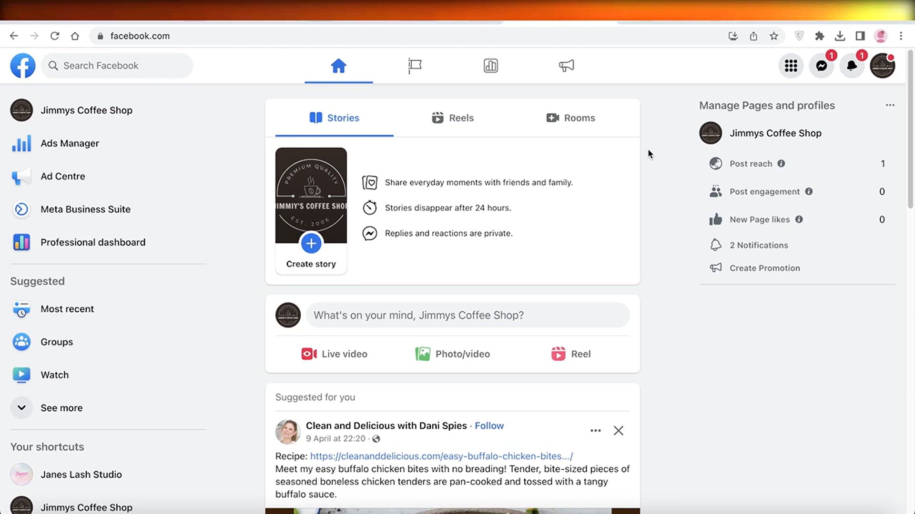
Task: Click Post reach info icon
Action: (x=781, y=164)
